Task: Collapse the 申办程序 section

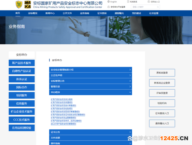Action: pos(90,93)
